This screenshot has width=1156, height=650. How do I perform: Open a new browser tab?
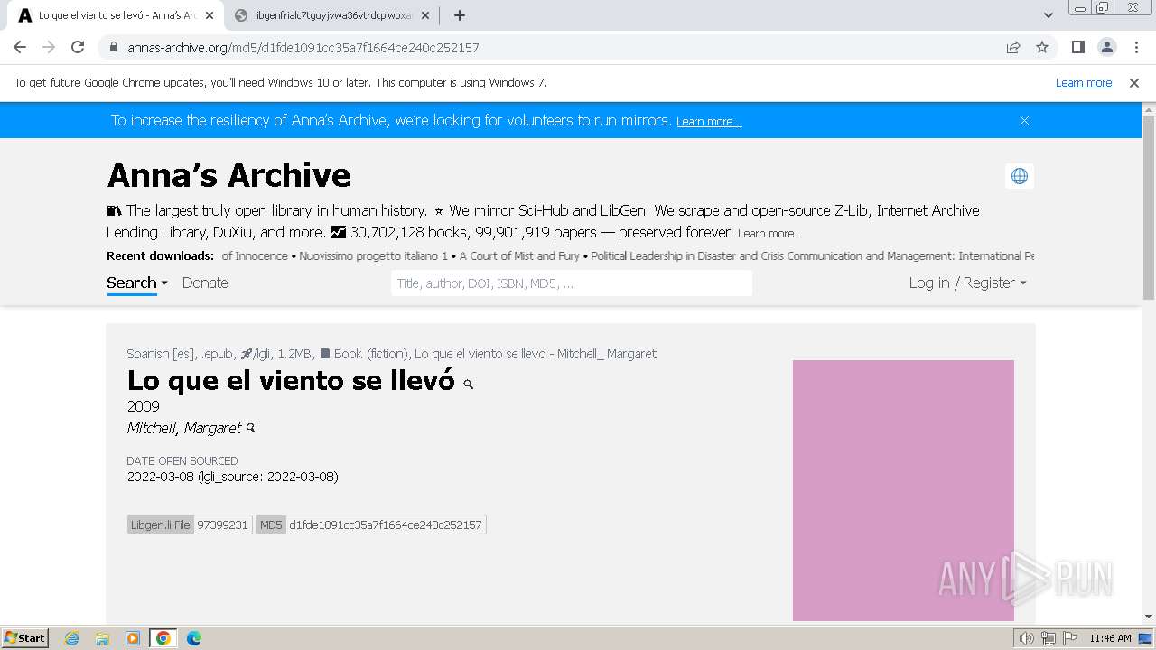459,15
